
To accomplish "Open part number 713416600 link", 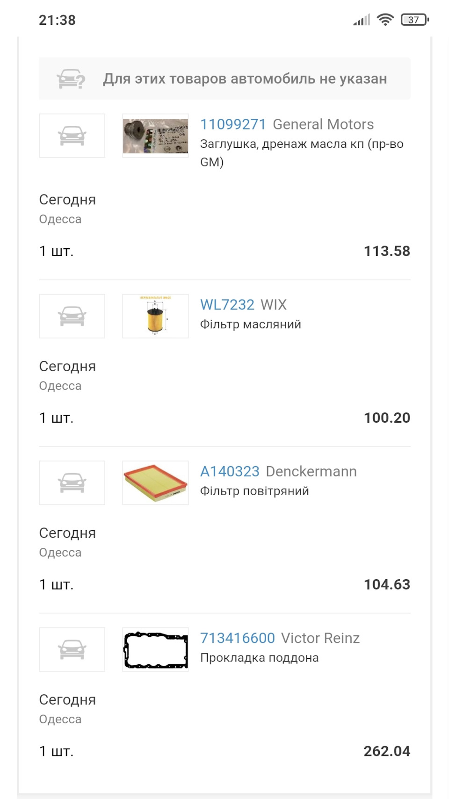I will pyautogui.click(x=238, y=638).
